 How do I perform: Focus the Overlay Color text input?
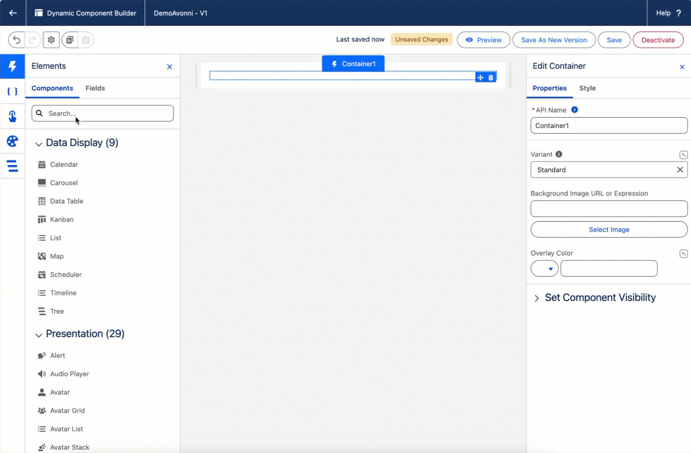click(x=609, y=268)
